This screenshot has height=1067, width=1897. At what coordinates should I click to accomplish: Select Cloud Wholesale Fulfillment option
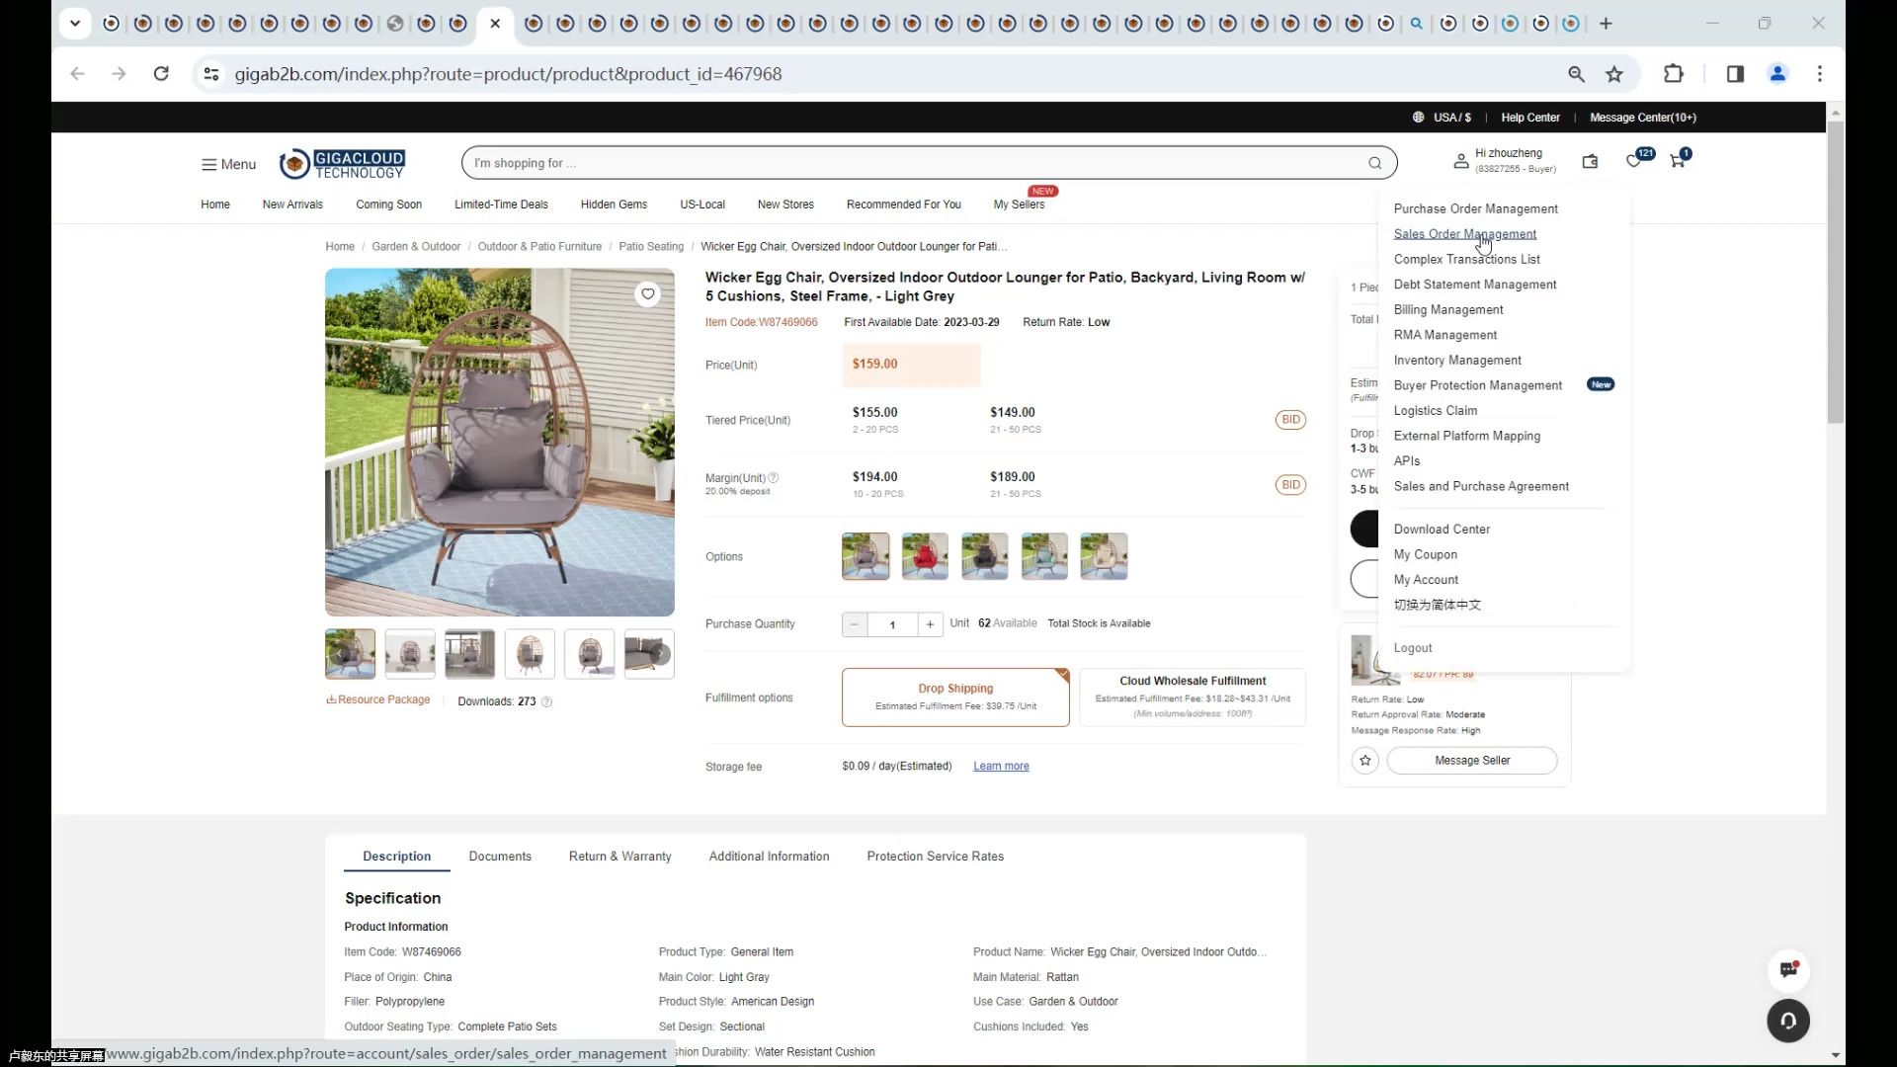point(1192,697)
